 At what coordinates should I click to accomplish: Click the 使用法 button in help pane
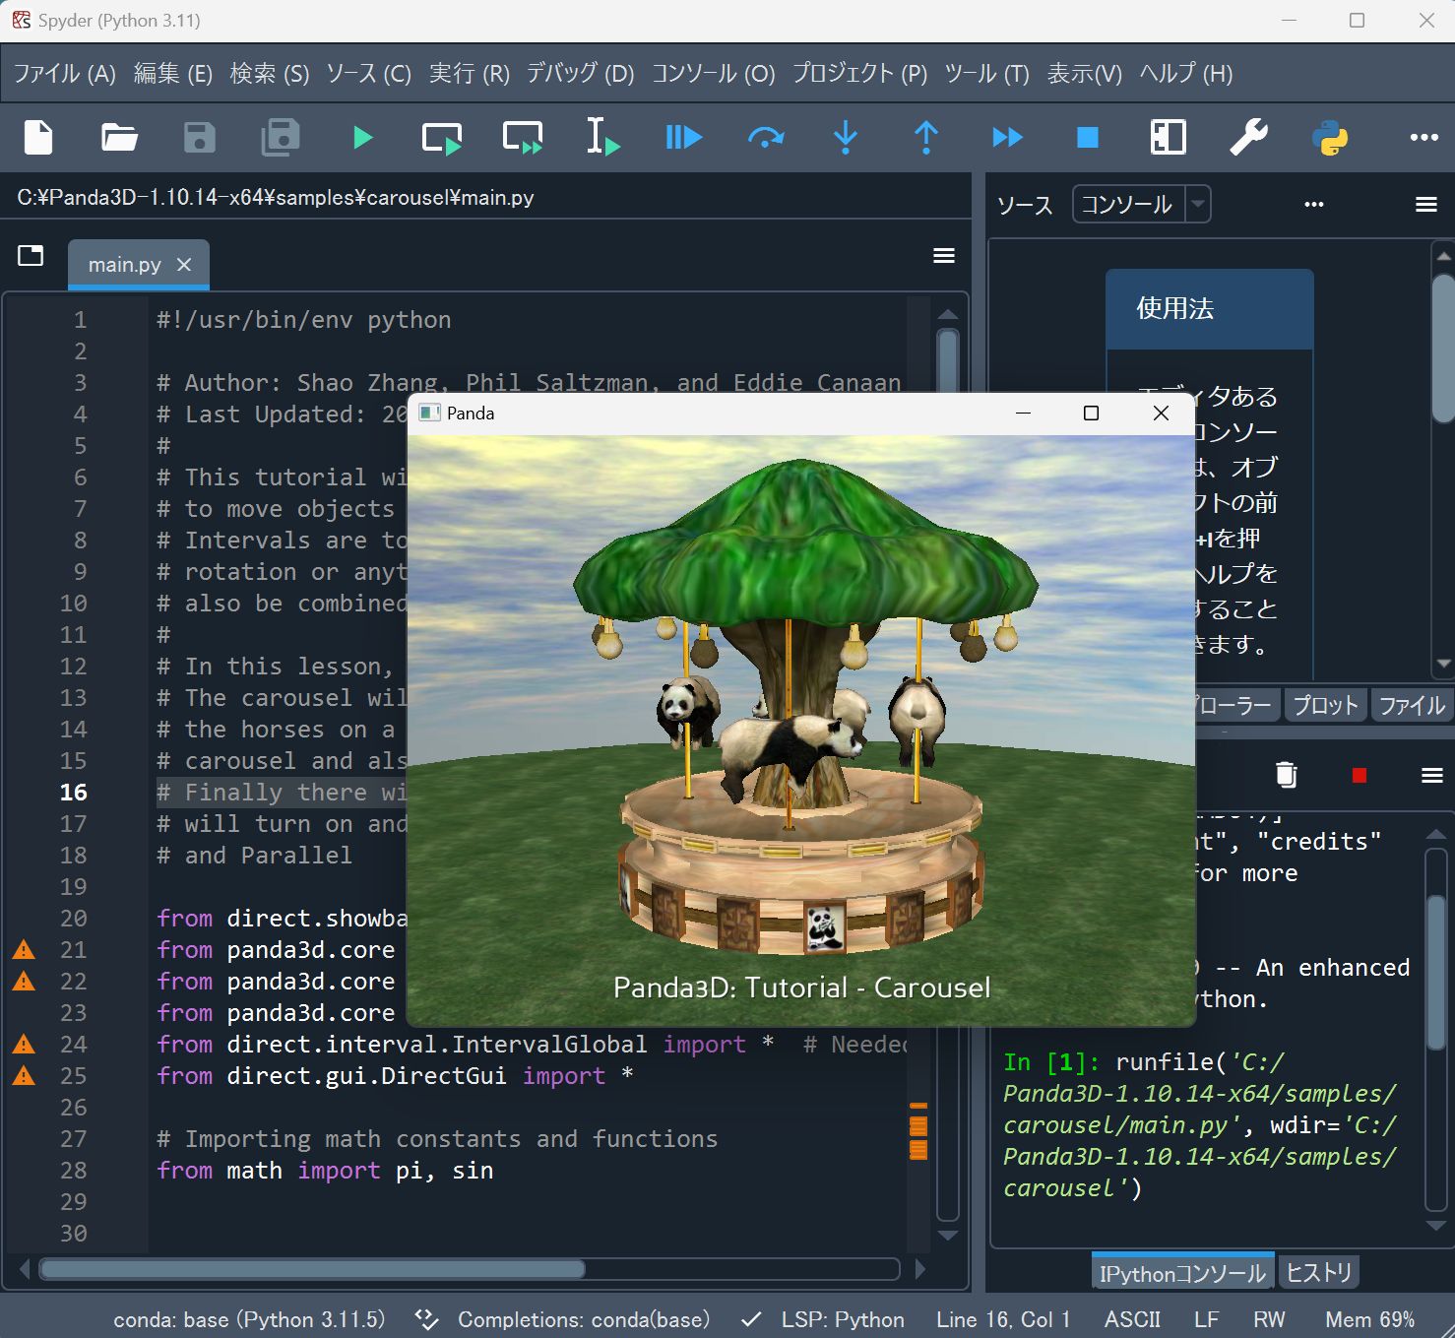pyautogui.click(x=1208, y=308)
